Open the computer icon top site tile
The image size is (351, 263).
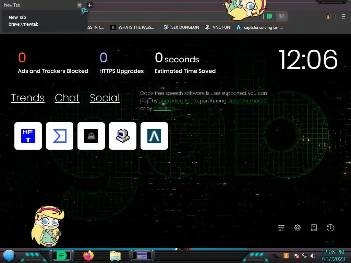tap(123, 136)
